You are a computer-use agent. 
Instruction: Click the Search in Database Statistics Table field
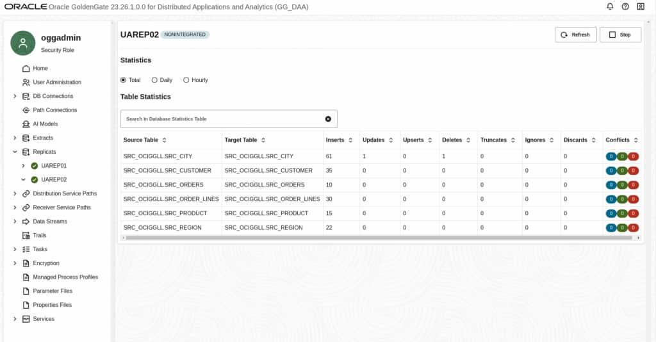(229, 119)
